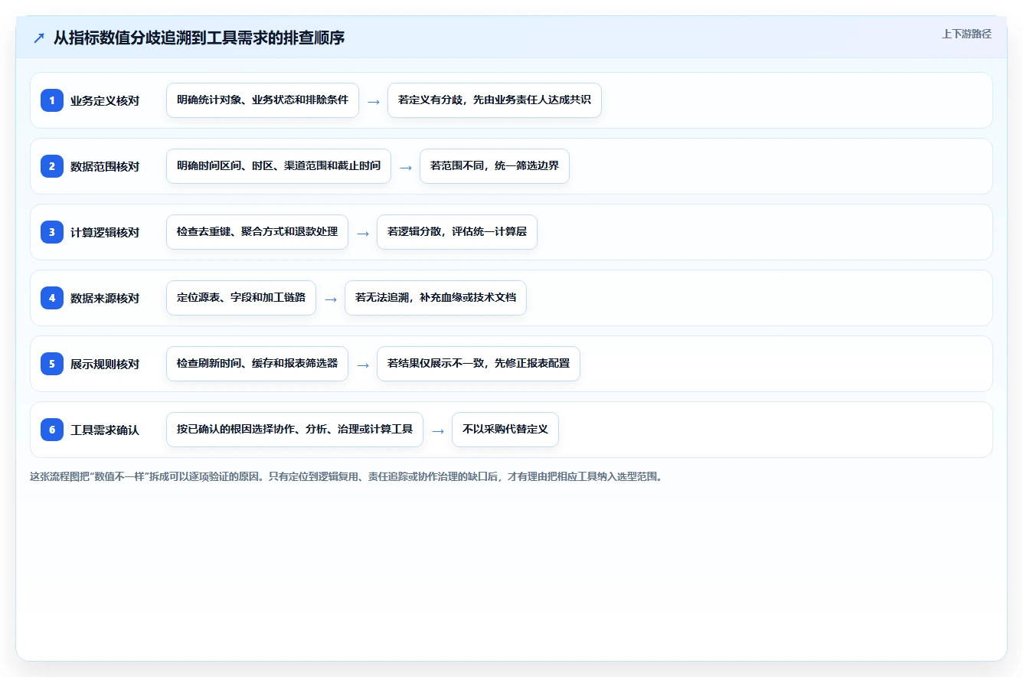Click the 检查去重键、聚合方式和退款处理 box
The width and height of the screenshot is (1023, 677).
257,232
